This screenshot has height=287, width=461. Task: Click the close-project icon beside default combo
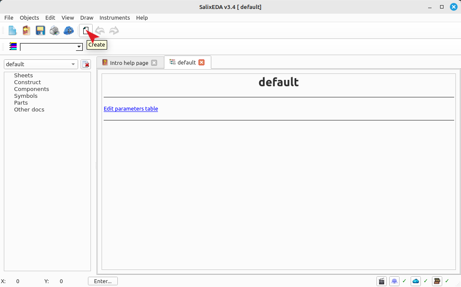point(86,64)
